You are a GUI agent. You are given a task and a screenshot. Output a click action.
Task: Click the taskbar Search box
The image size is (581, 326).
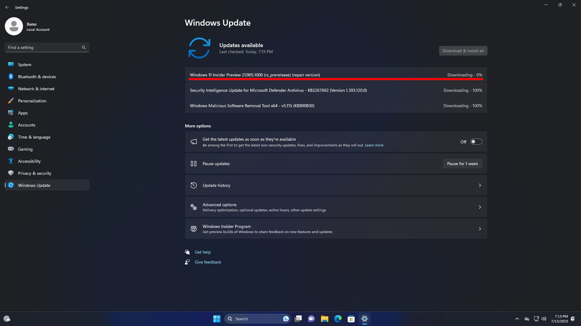point(257,319)
